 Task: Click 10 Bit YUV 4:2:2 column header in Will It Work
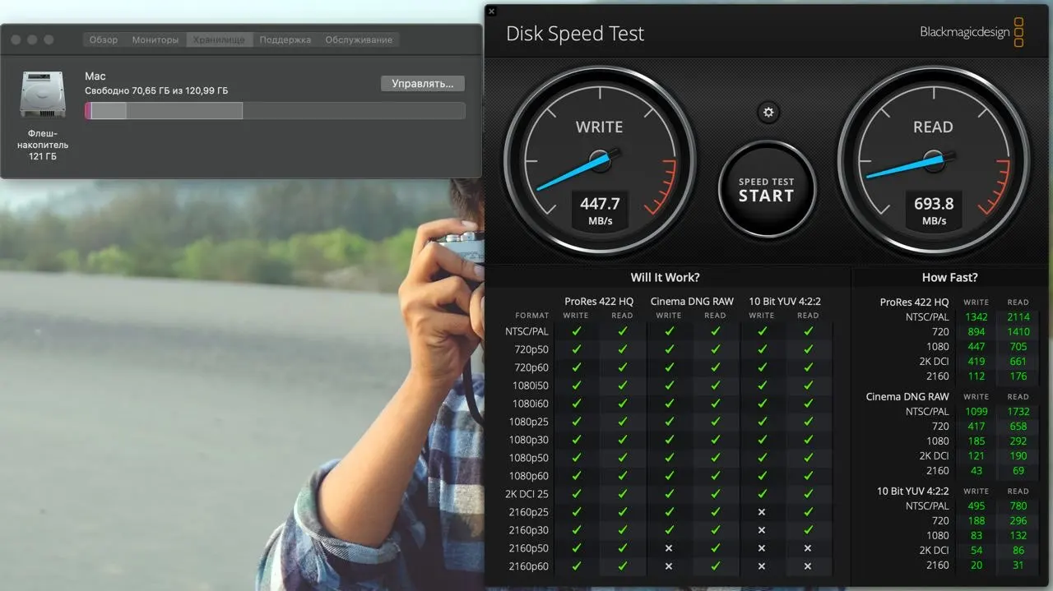[x=785, y=302]
